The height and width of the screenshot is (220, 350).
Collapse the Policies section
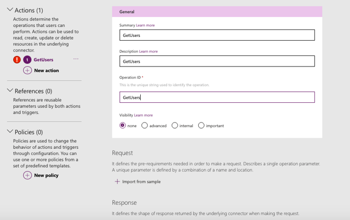tap(9, 131)
